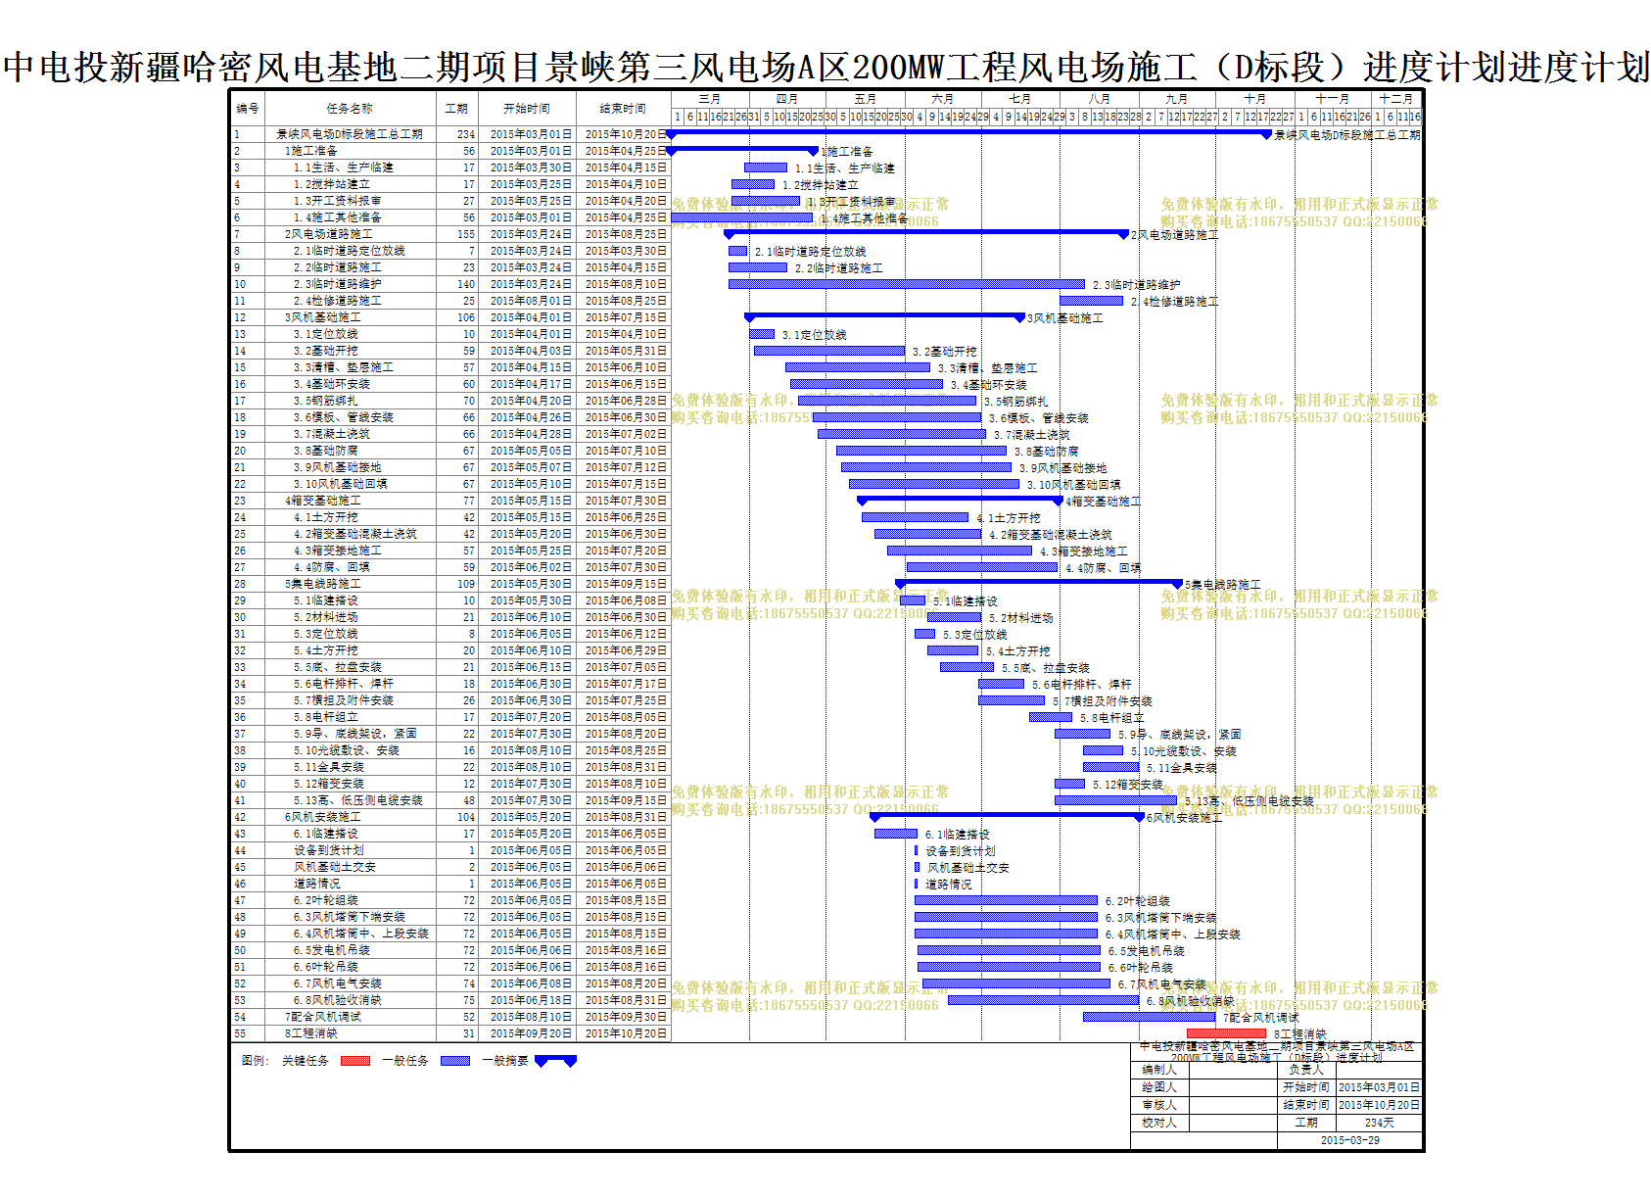Click the Gantt bar for 2.4检修道路施工
This screenshot has height=1199, width=1651.
tap(1092, 301)
